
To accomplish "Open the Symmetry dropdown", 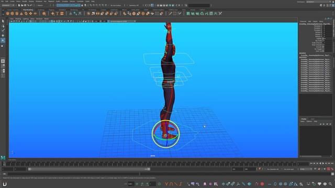I will coord(135,5).
